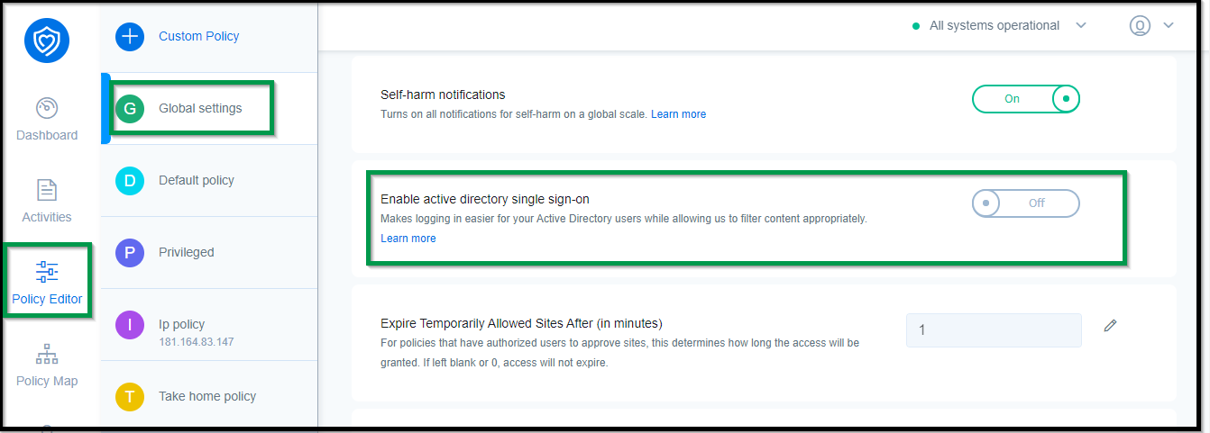1210x433 pixels.
Task: Click the user account avatar icon
Action: point(1140,26)
